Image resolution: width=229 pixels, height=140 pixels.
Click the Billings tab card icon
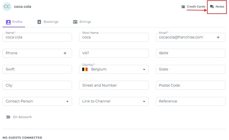tap(75, 22)
